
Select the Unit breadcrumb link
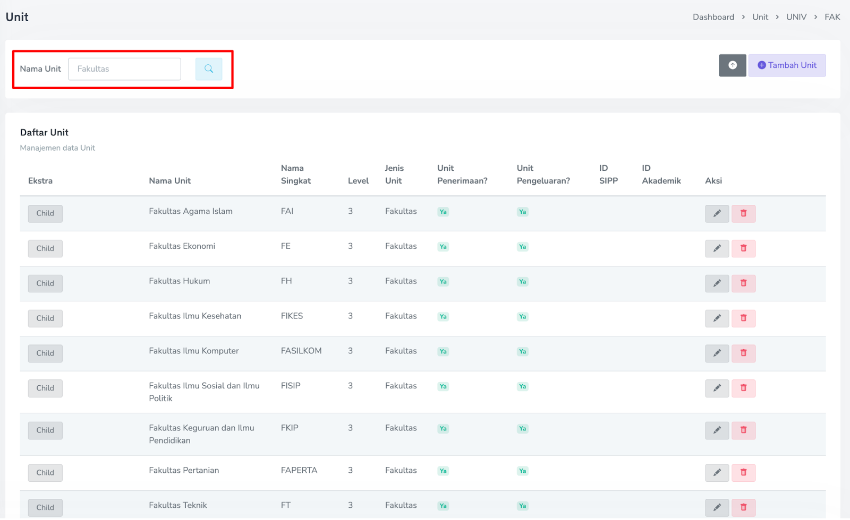click(760, 17)
